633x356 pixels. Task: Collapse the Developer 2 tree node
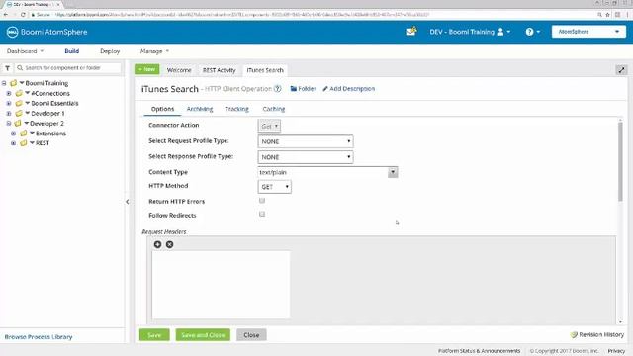[x=9, y=123]
